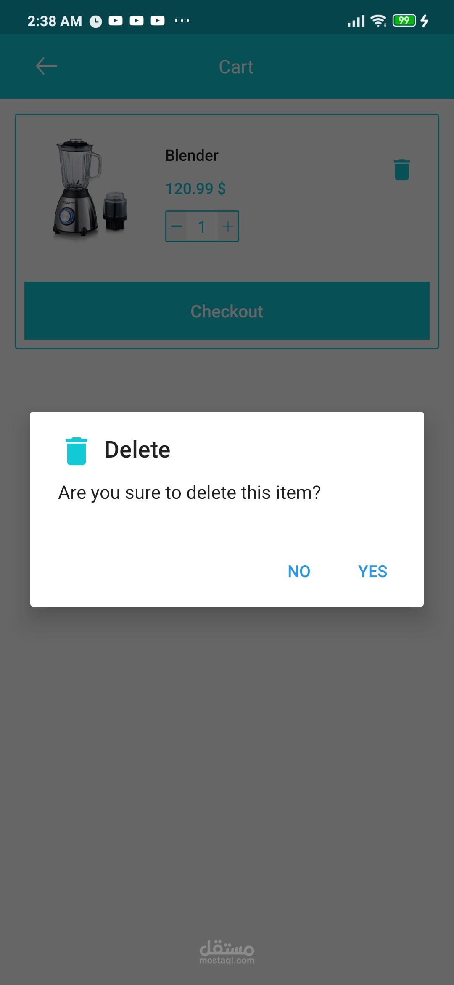This screenshot has height=985, width=454.
Task: Increase Blender quantity with plus button
Action: coord(228,226)
